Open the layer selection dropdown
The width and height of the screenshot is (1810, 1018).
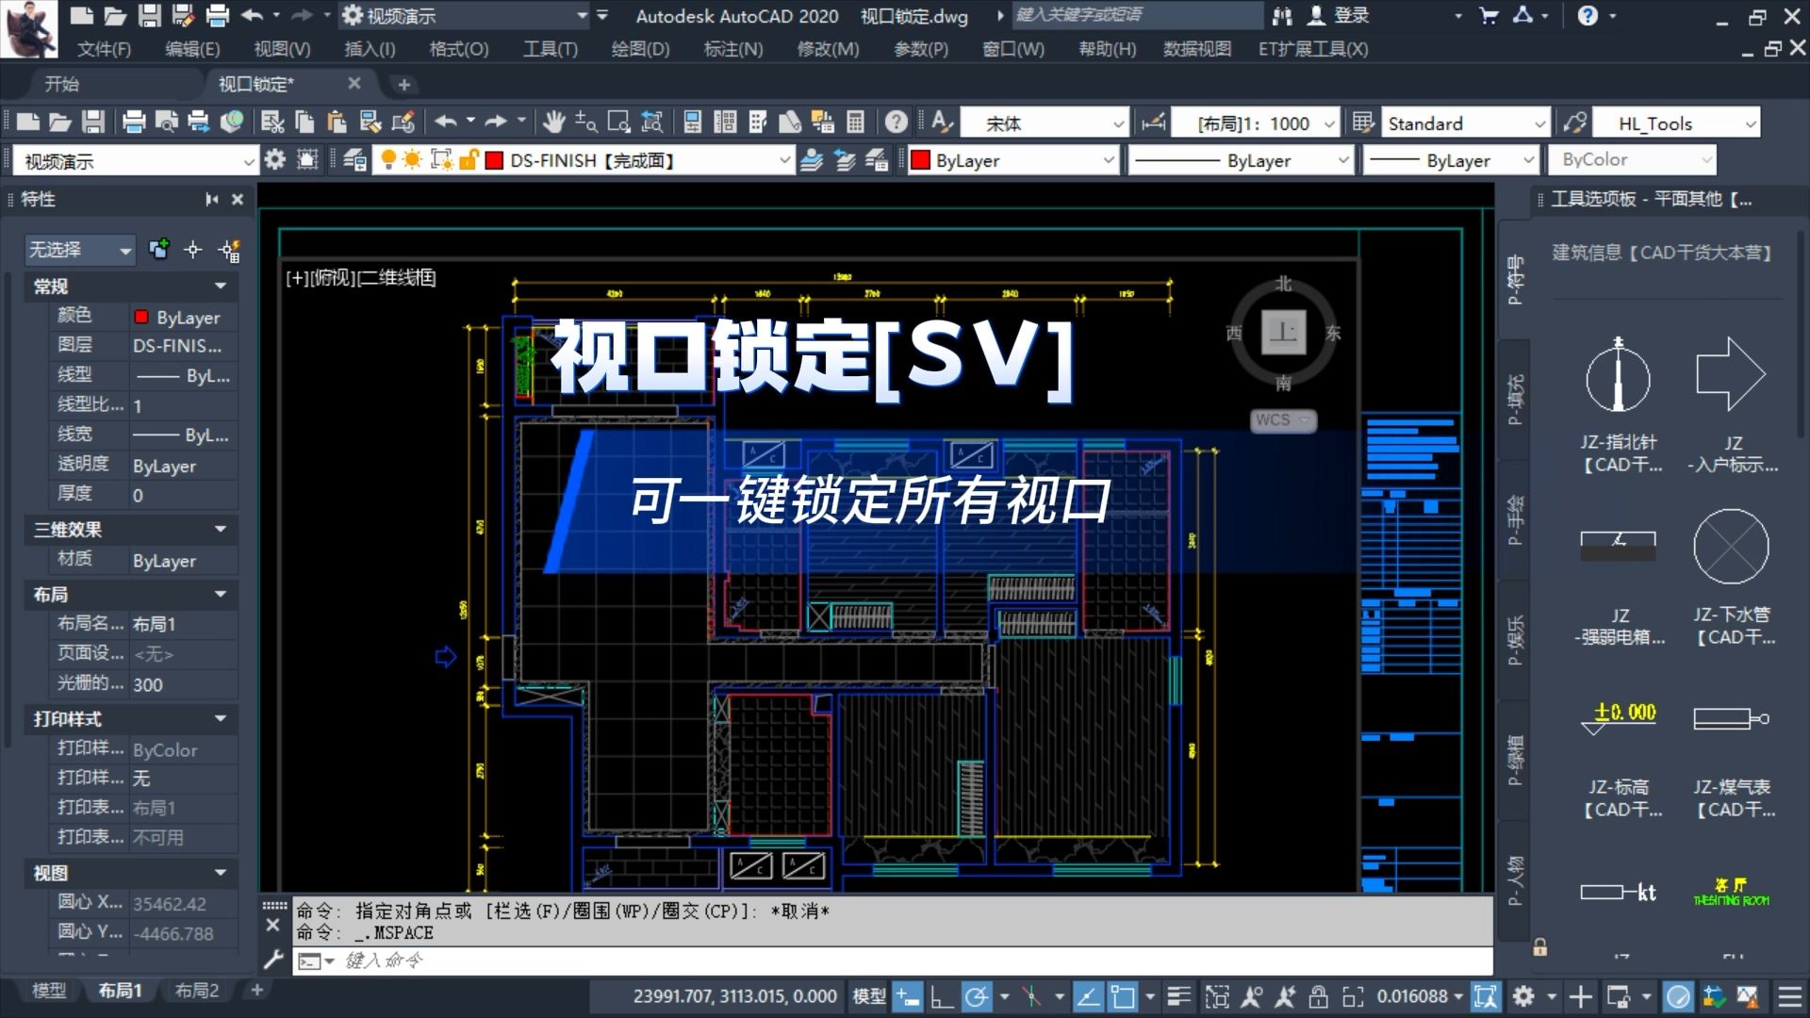784,160
